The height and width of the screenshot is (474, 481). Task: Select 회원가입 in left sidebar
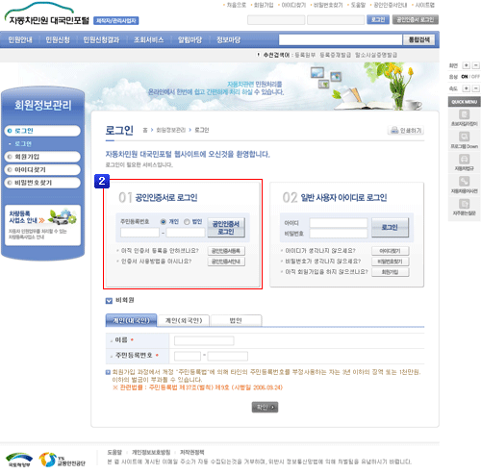click(x=42, y=157)
